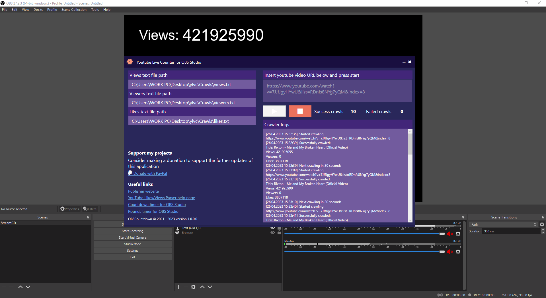The image size is (546, 298).
Task: Open the View menu
Action: point(25,10)
